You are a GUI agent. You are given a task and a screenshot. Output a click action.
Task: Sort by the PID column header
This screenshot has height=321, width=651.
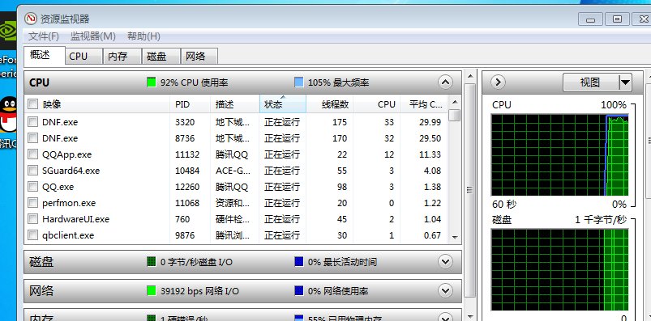(x=191, y=104)
